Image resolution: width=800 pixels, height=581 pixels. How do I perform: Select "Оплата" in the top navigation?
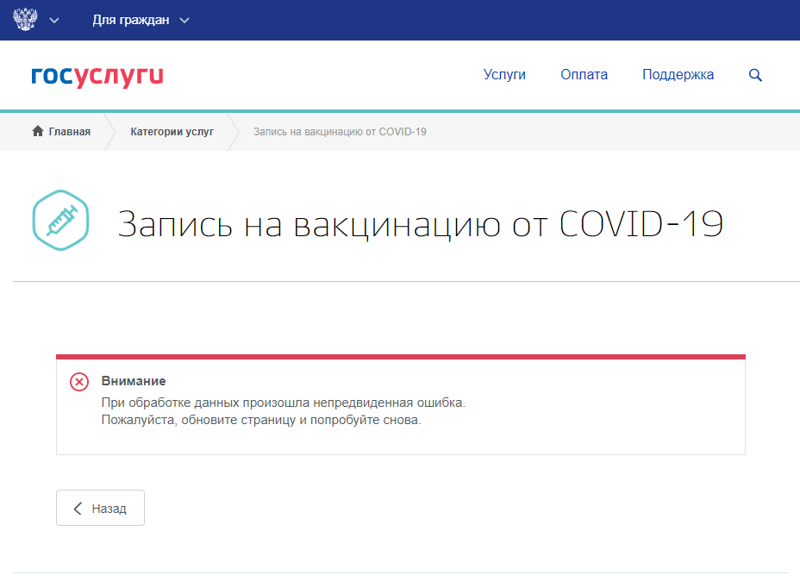584,75
